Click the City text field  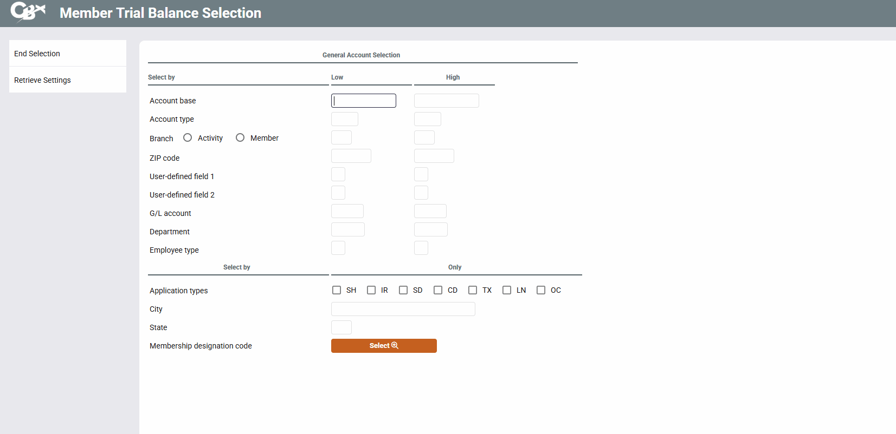click(x=403, y=309)
